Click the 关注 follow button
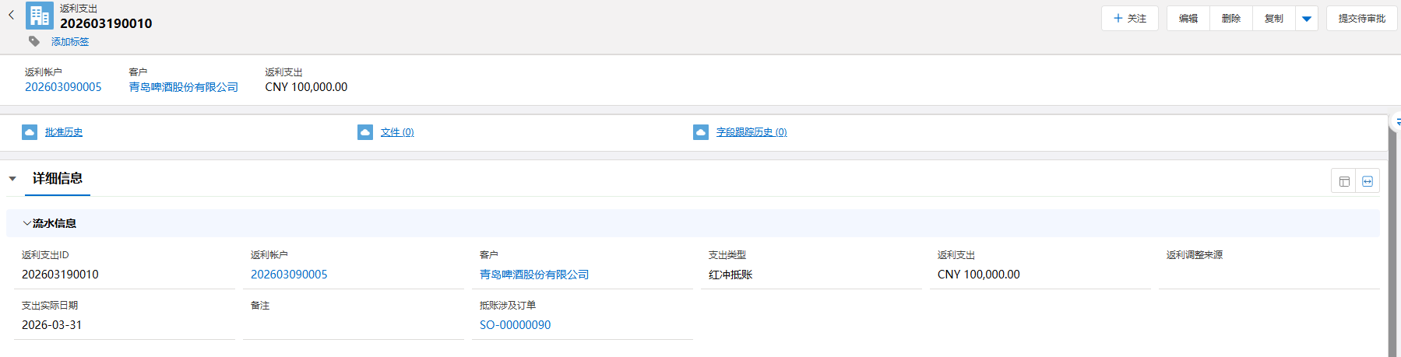The height and width of the screenshot is (357, 1401). (1129, 19)
